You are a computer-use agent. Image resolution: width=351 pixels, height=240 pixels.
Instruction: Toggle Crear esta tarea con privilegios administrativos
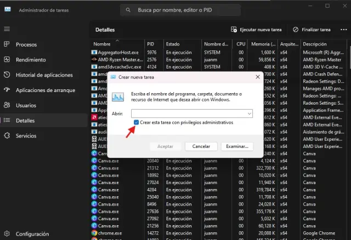tap(137, 123)
